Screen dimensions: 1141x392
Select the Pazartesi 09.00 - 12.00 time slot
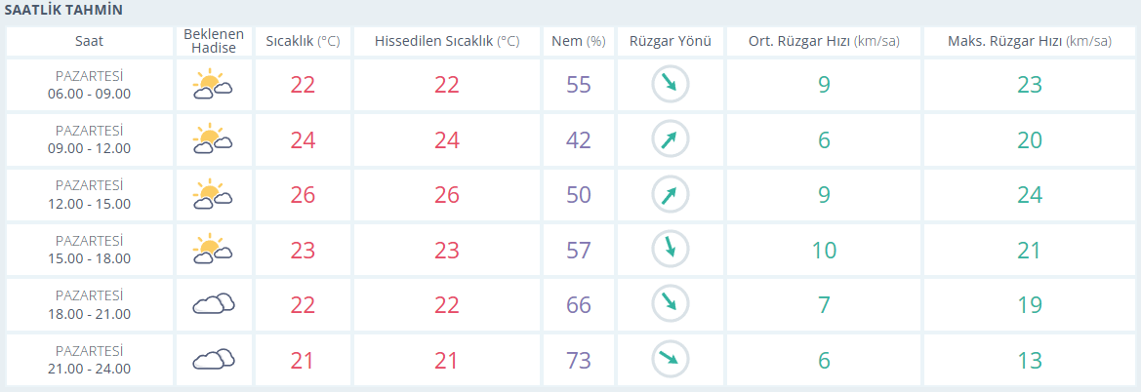[x=89, y=140]
